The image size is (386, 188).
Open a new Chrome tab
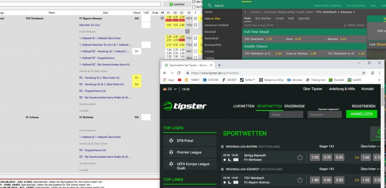pos(219,65)
